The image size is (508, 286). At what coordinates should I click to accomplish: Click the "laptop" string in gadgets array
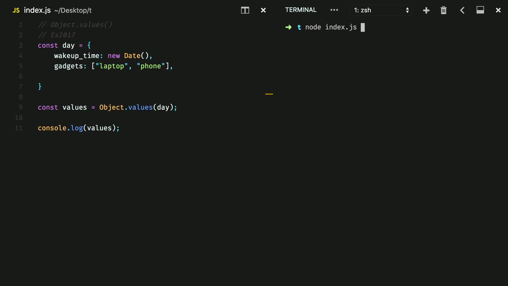(x=112, y=66)
